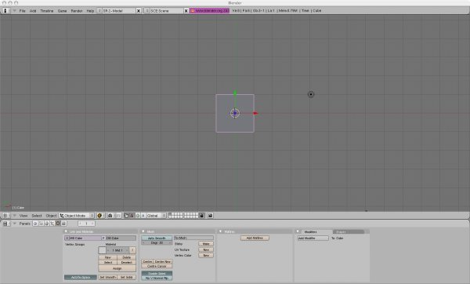This screenshot has height=284, width=470.
Task: Click the Set Smooth button
Action: [x=107, y=277]
